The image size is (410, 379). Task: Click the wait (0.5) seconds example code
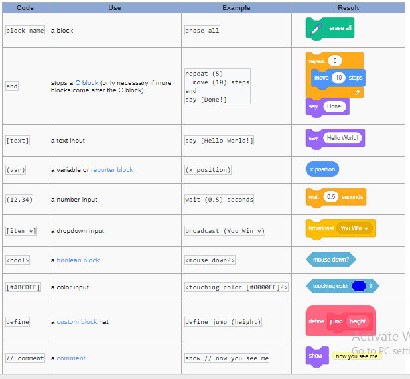coord(219,200)
